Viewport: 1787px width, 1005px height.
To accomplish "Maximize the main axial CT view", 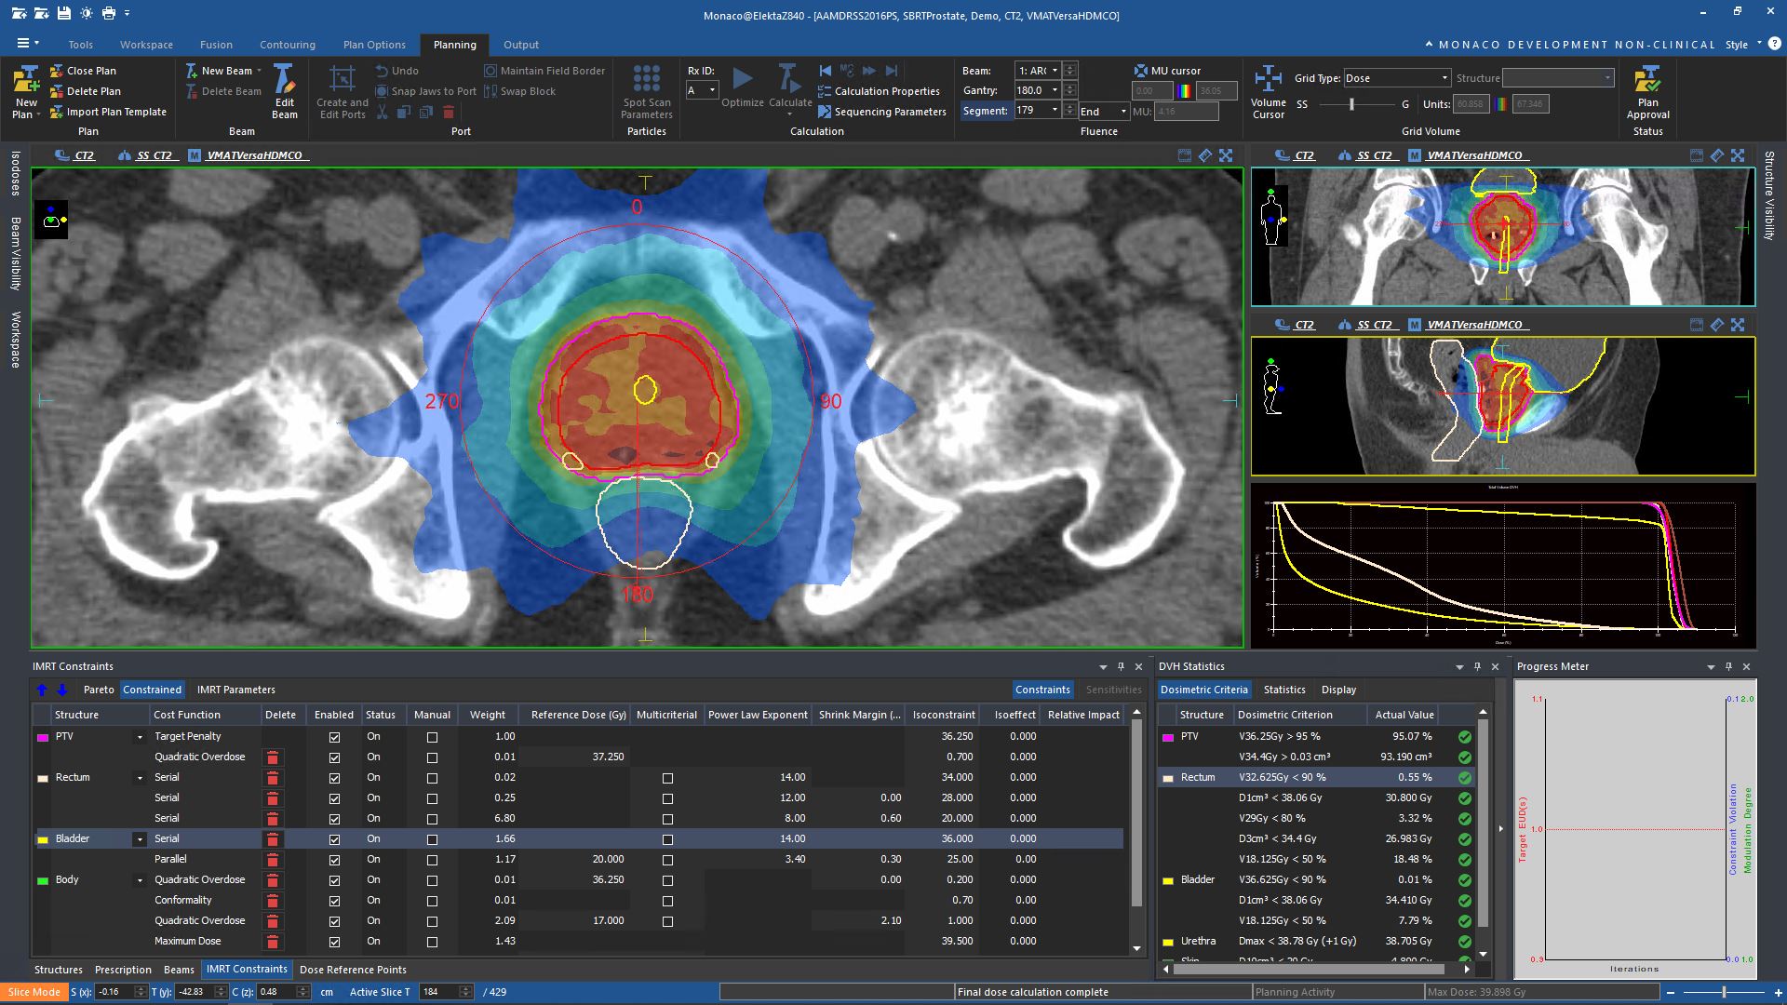I will (x=1226, y=155).
